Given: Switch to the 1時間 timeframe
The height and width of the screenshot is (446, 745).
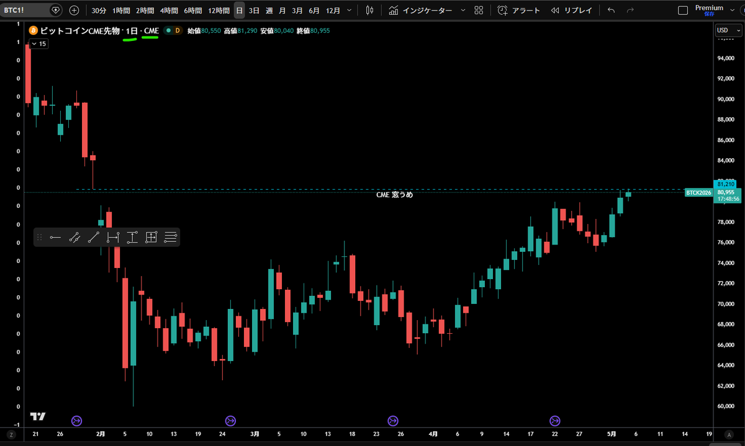Looking at the screenshot, I should pyautogui.click(x=122, y=11).
